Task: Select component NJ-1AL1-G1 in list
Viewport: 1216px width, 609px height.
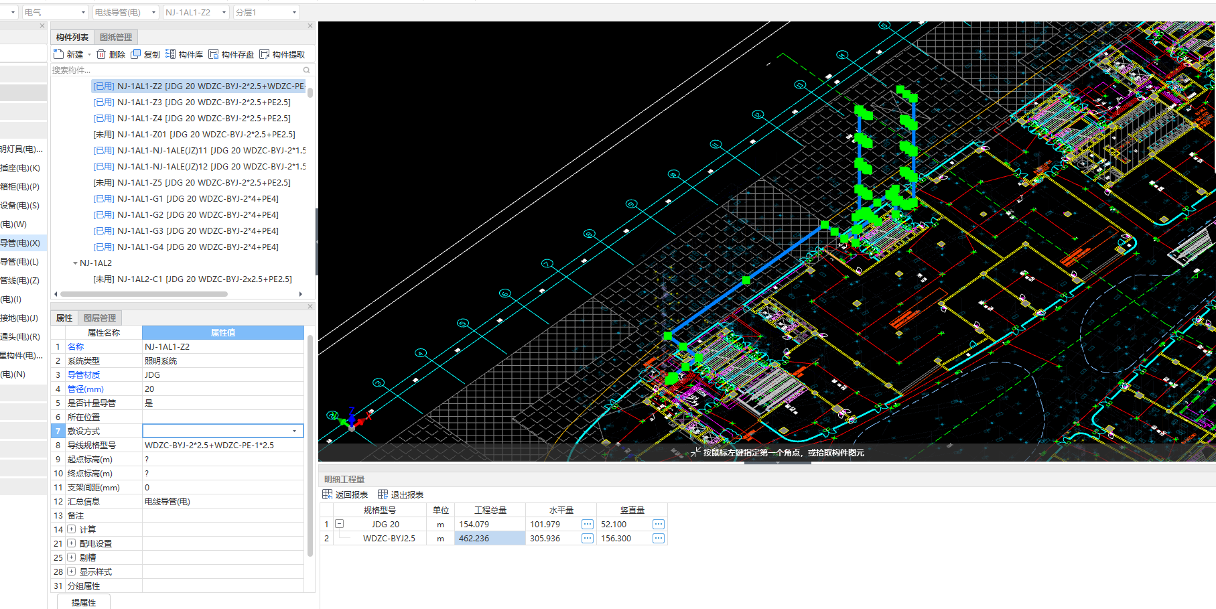Action: tap(186, 199)
